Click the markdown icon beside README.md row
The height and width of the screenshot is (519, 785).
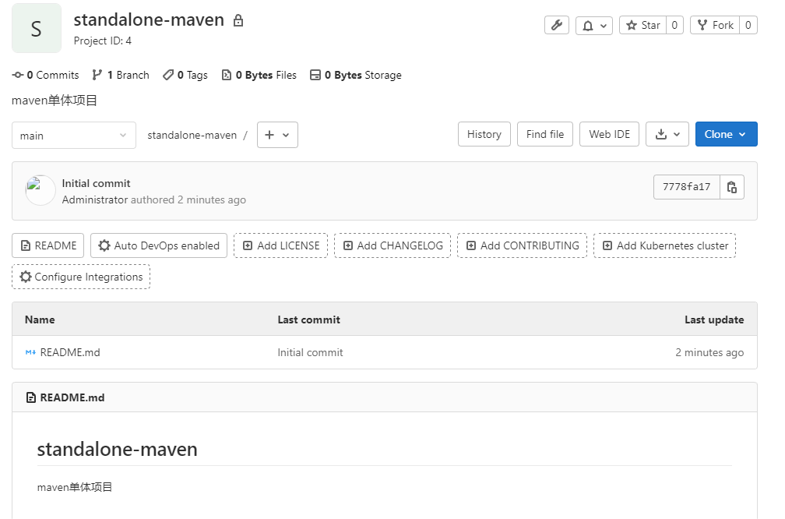tap(30, 353)
